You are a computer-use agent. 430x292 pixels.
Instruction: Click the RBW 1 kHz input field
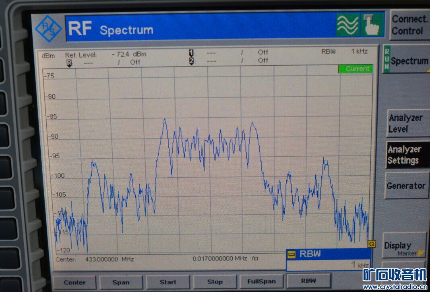[x=328, y=265]
